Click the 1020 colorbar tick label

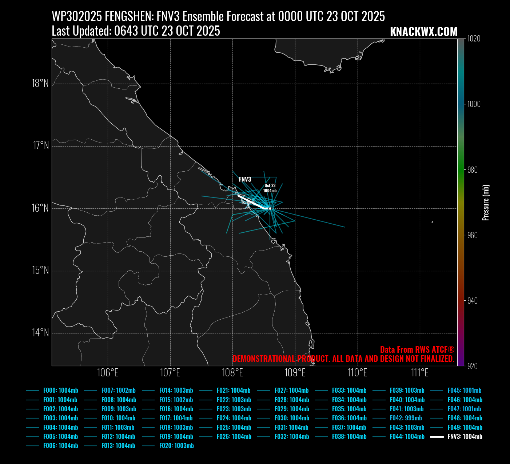click(474, 39)
